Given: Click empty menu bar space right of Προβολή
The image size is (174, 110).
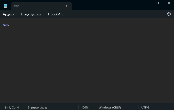Looking at the screenshot, I should [114, 14].
